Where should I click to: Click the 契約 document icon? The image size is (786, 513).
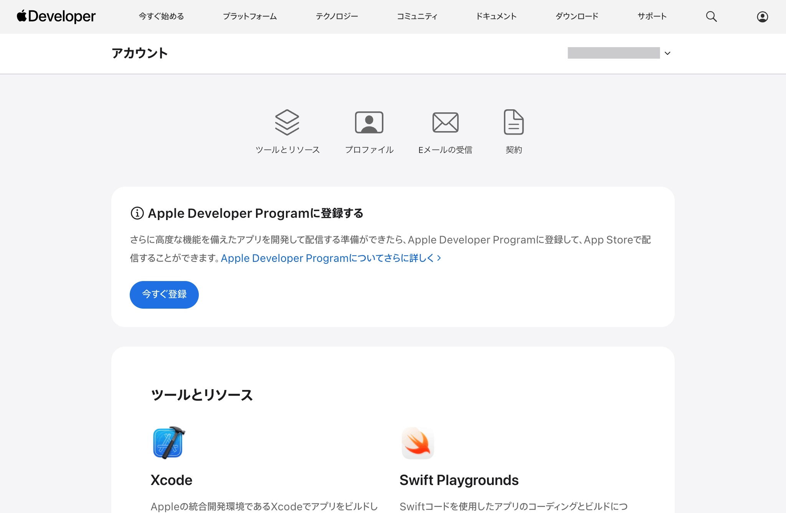(514, 122)
